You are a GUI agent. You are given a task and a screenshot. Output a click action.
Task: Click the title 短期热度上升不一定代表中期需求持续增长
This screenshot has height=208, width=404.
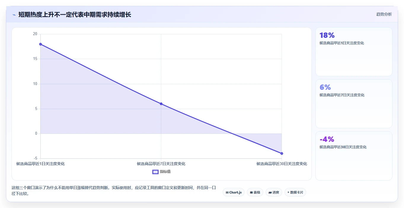(75, 14)
